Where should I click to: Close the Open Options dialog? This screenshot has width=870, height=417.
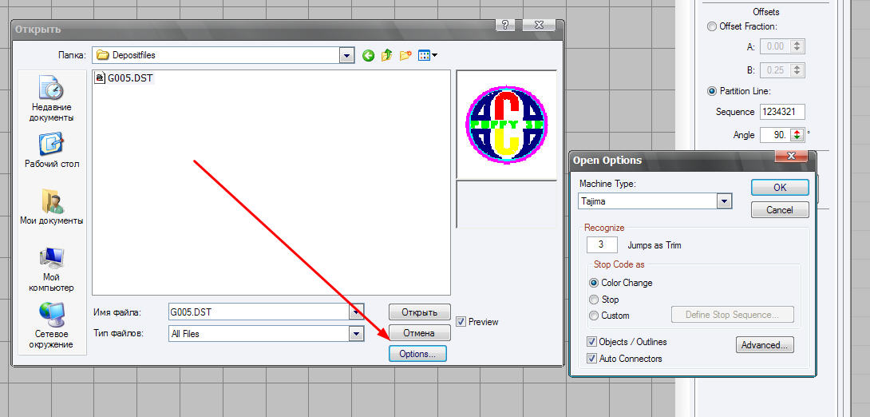pos(792,156)
